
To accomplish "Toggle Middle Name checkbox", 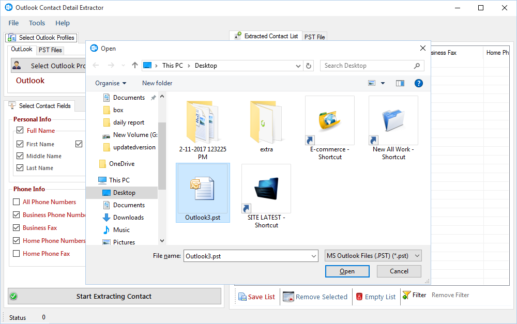I will coord(20,156).
